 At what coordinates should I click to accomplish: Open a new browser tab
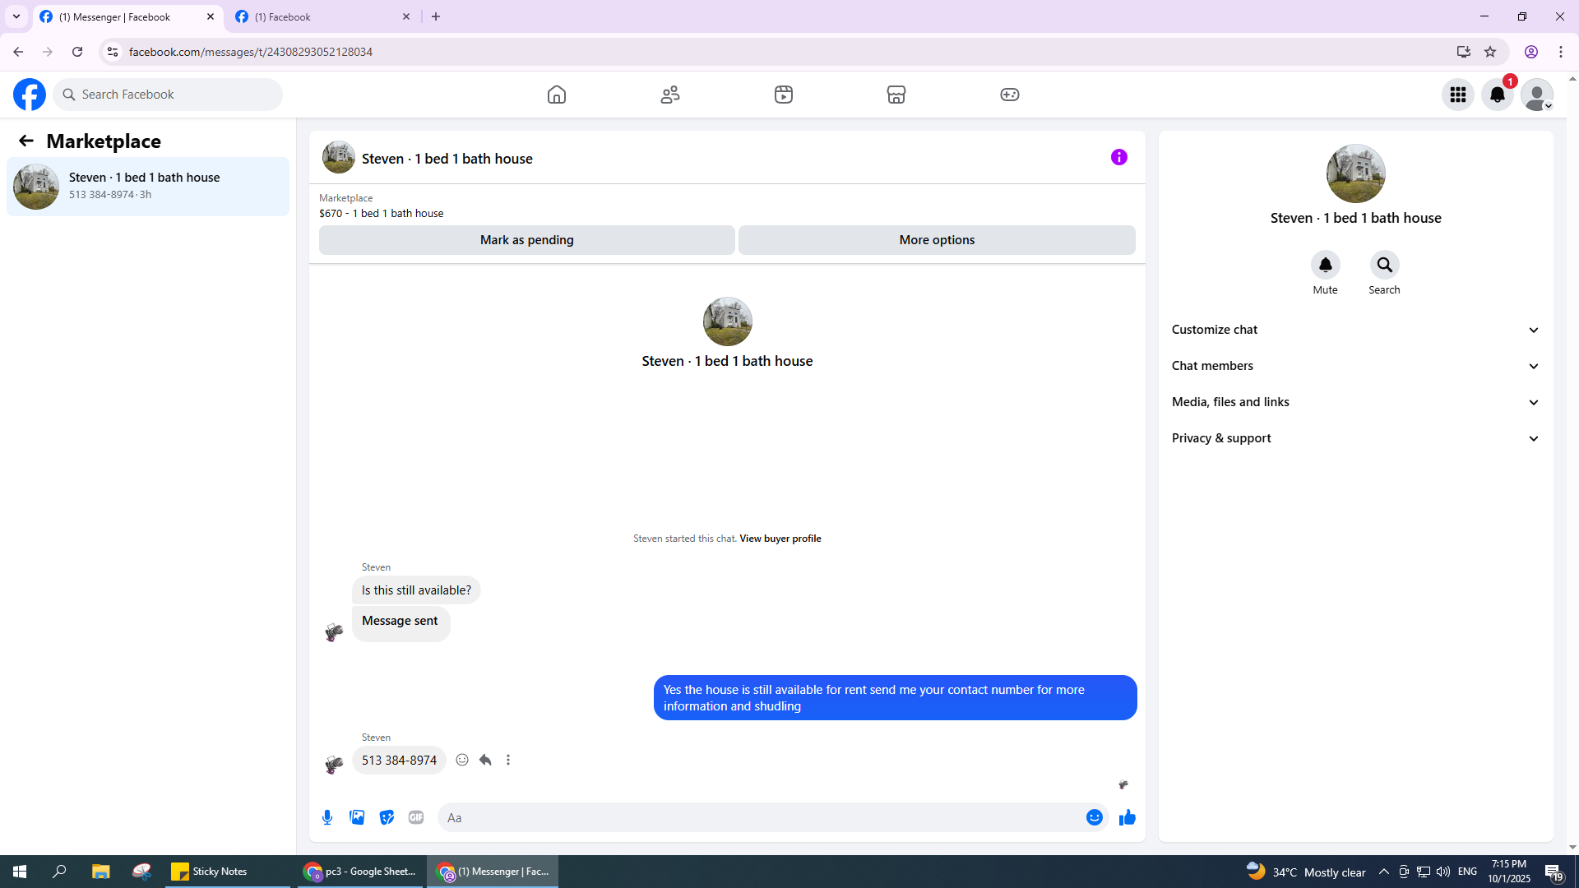436,16
